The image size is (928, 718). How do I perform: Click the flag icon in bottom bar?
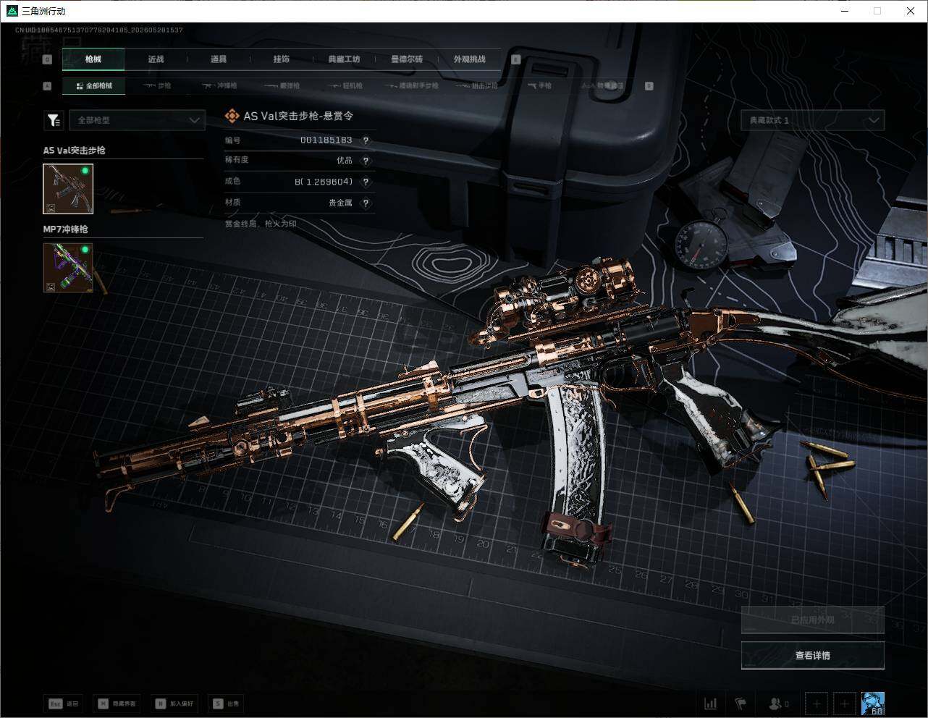pyautogui.click(x=740, y=703)
